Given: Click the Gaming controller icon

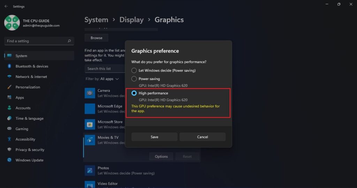Looking at the screenshot, I should pyautogui.click(x=9, y=129).
